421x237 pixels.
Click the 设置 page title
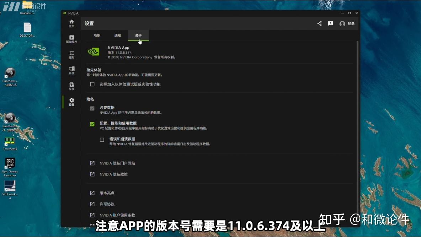pyautogui.click(x=89, y=23)
